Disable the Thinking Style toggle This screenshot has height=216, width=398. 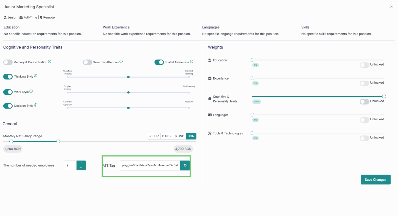[x=8, y=76]
